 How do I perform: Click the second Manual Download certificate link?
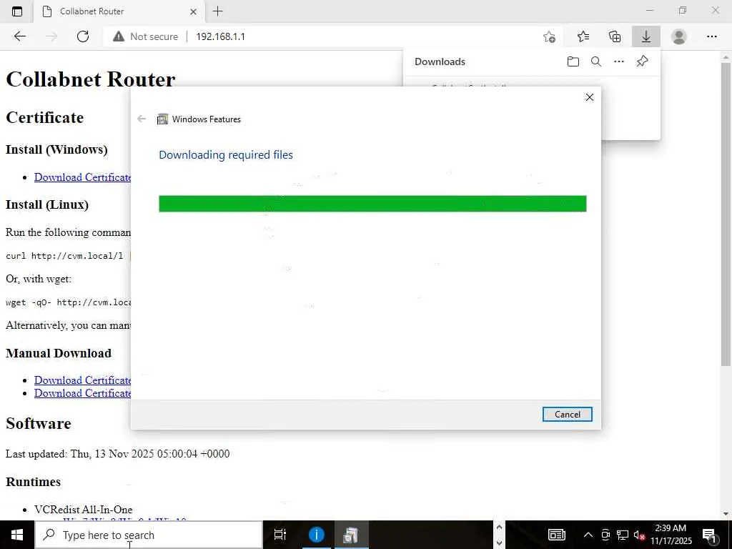[82, 393]
